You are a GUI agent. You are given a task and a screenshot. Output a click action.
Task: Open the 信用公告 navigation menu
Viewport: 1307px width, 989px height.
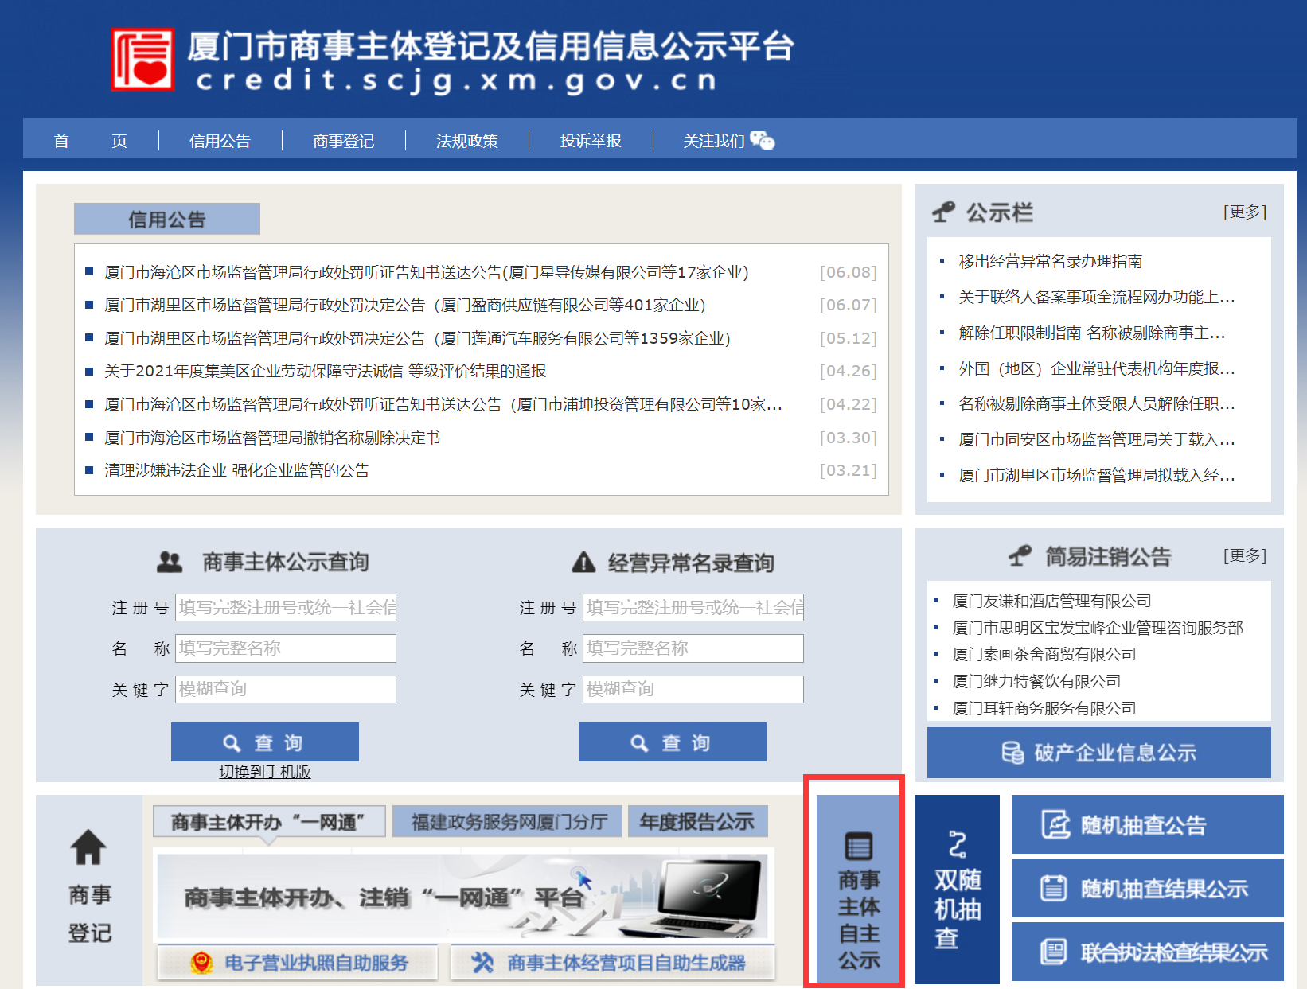click(x=220, y=141)
